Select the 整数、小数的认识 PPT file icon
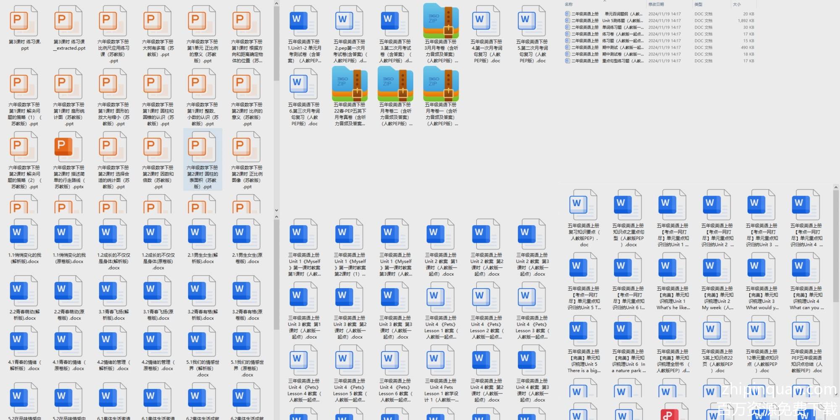 (x=202, y=84)
